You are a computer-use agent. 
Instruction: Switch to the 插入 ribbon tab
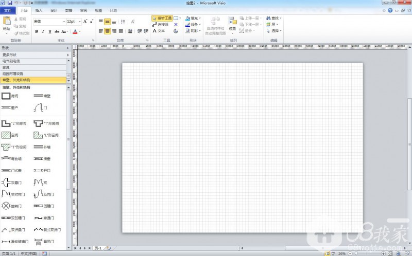coord(39,10)
